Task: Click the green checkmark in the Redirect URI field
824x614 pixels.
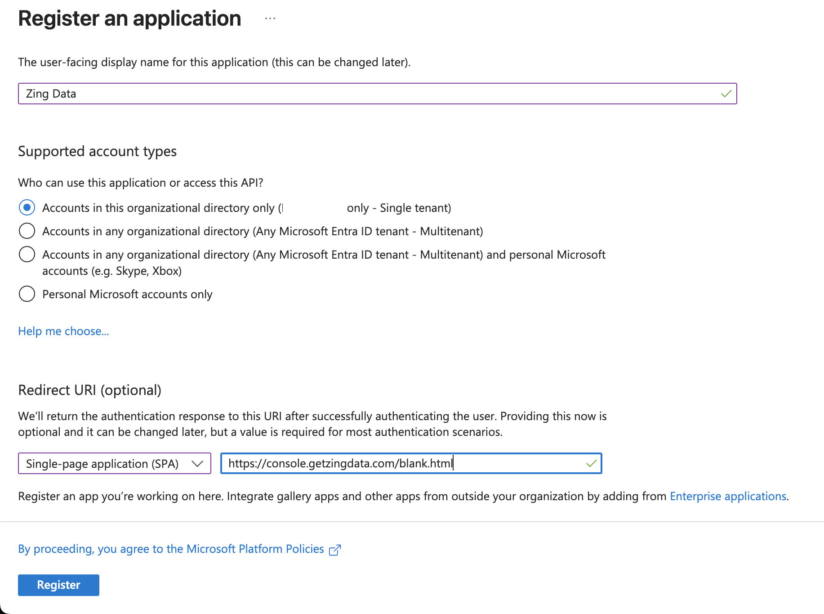Action: (x=591, y=463)
